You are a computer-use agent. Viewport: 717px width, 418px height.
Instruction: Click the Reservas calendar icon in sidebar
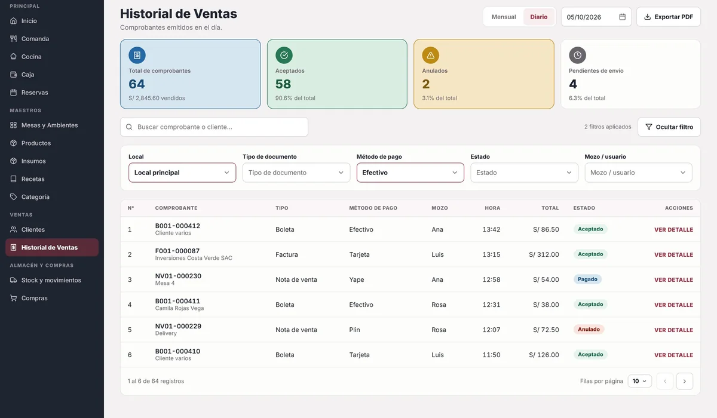click(x=14, y=93)
